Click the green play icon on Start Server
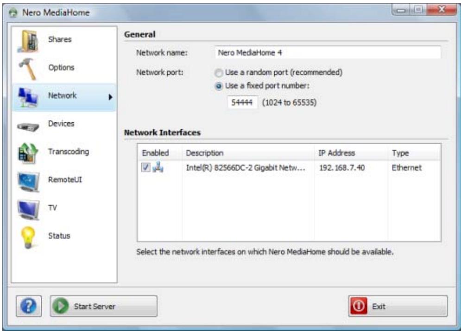 pos(61,306)
